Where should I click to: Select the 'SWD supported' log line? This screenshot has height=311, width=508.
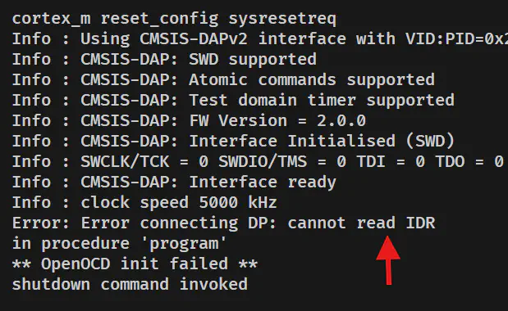click(x=165, y=60)
